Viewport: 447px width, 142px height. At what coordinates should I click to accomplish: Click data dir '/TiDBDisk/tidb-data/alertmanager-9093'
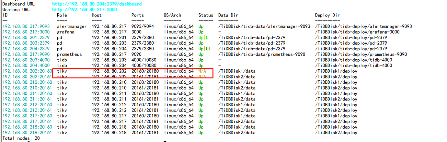[x=264, y=26]
